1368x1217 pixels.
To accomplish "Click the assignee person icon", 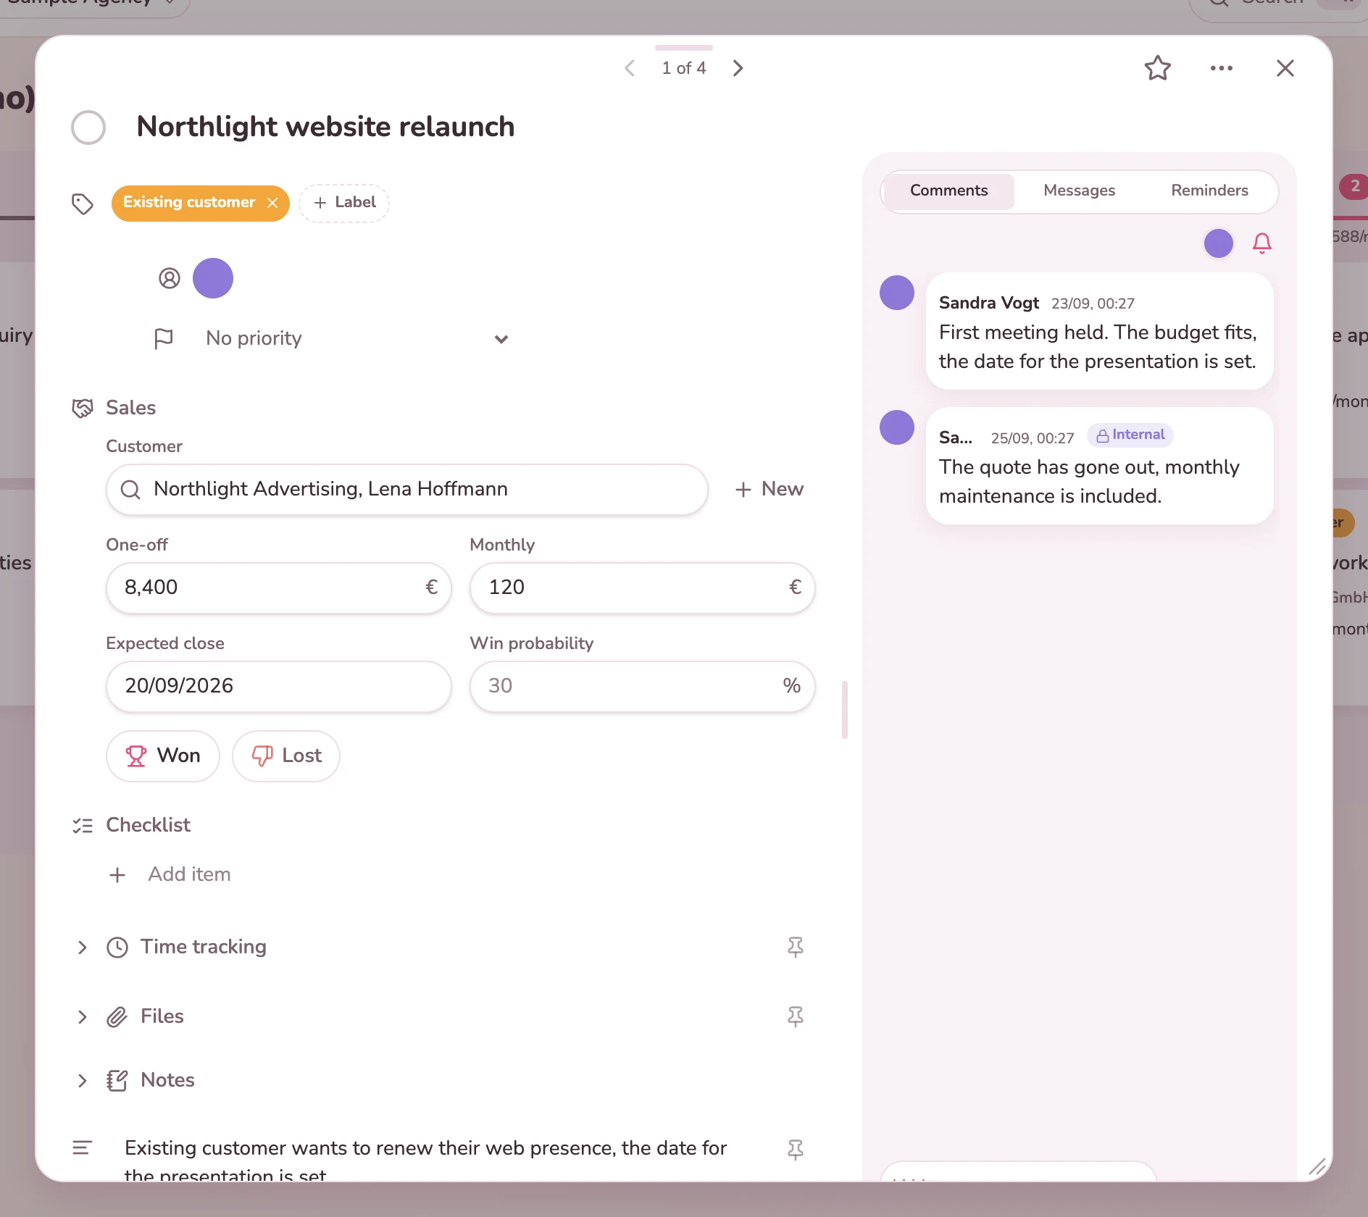I will click(169, 278).
